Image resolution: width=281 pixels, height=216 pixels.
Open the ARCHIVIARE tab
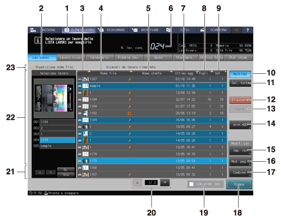click(x=146, y=30)
